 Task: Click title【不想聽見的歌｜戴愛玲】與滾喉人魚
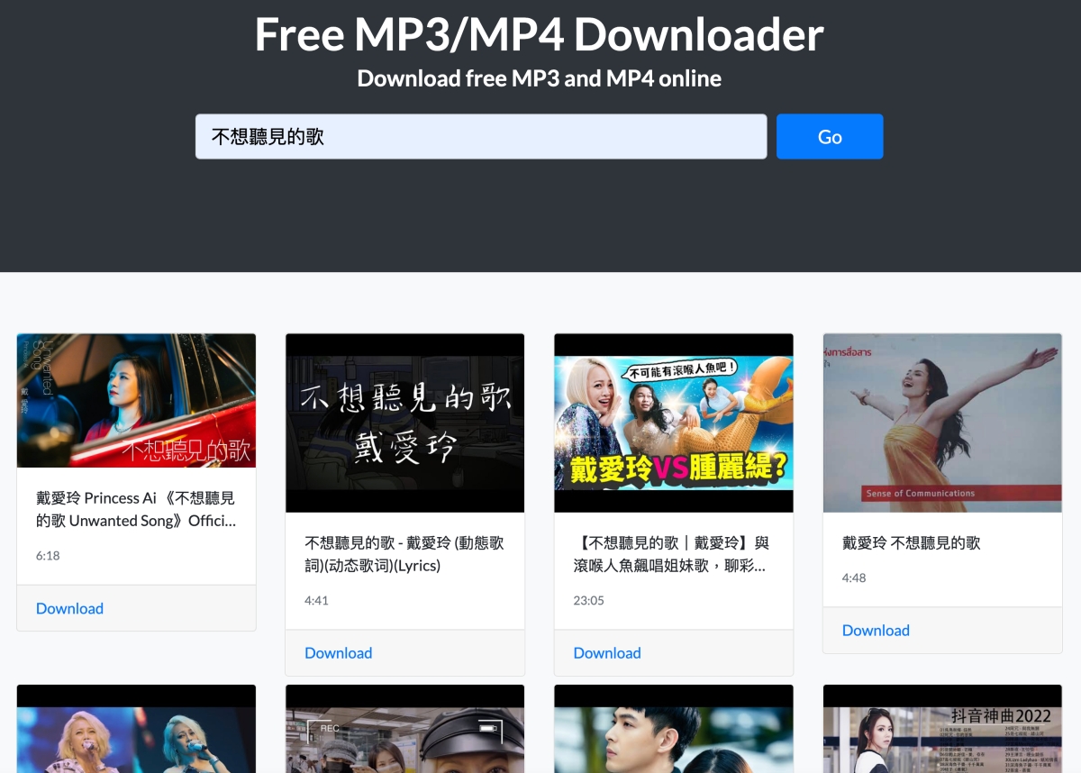(672, 554)
